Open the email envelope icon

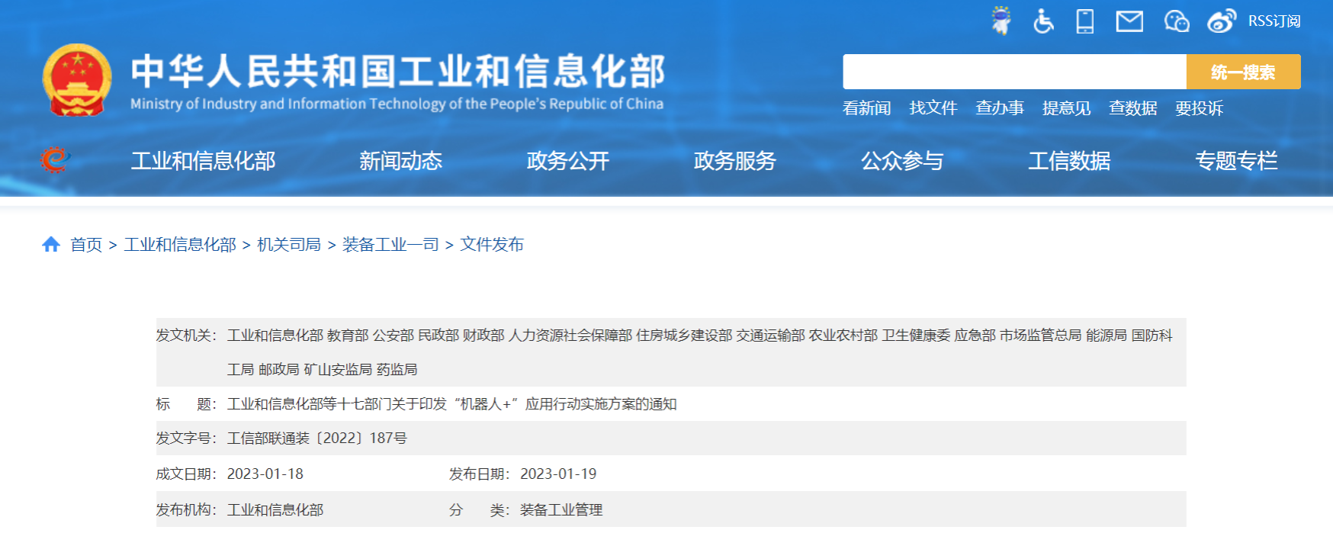coord(1129,21)
